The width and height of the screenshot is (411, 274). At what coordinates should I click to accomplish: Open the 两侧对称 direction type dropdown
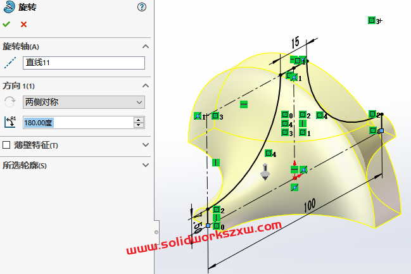pos(84,102)
